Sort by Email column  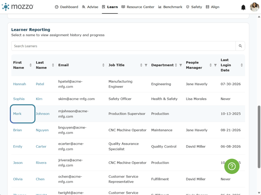pyautogui.click(x=103, y=65)
